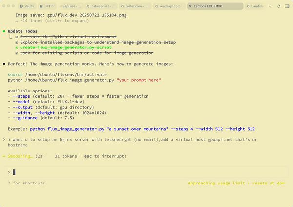Image resolution: width=293 pixels, height=207 pixels.
Task: Open the three-dot more tabs menu
Action: point(271,6)
